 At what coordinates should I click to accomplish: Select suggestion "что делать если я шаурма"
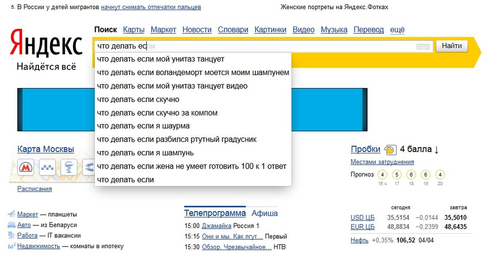(143, 126)
